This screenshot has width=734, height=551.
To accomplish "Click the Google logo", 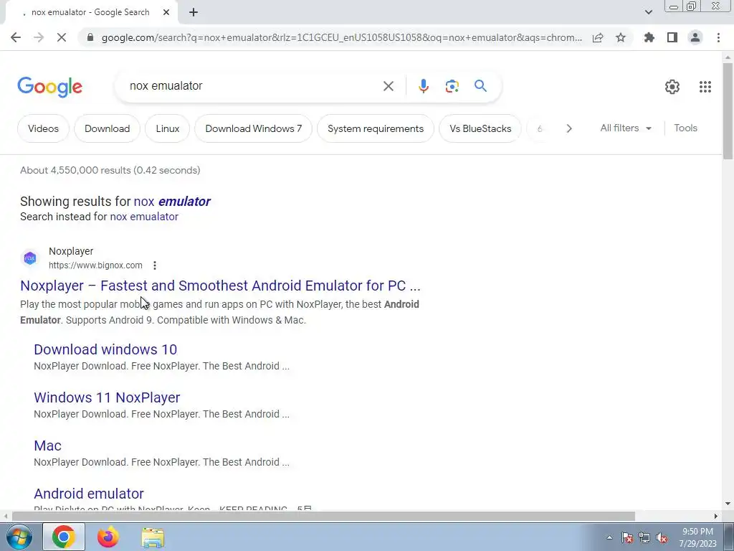I will click(49, 87).
